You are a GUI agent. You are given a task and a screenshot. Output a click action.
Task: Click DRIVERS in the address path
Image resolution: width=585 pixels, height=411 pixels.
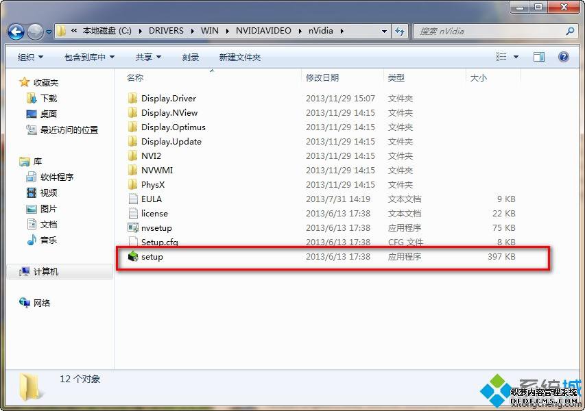tap(166, 31)
